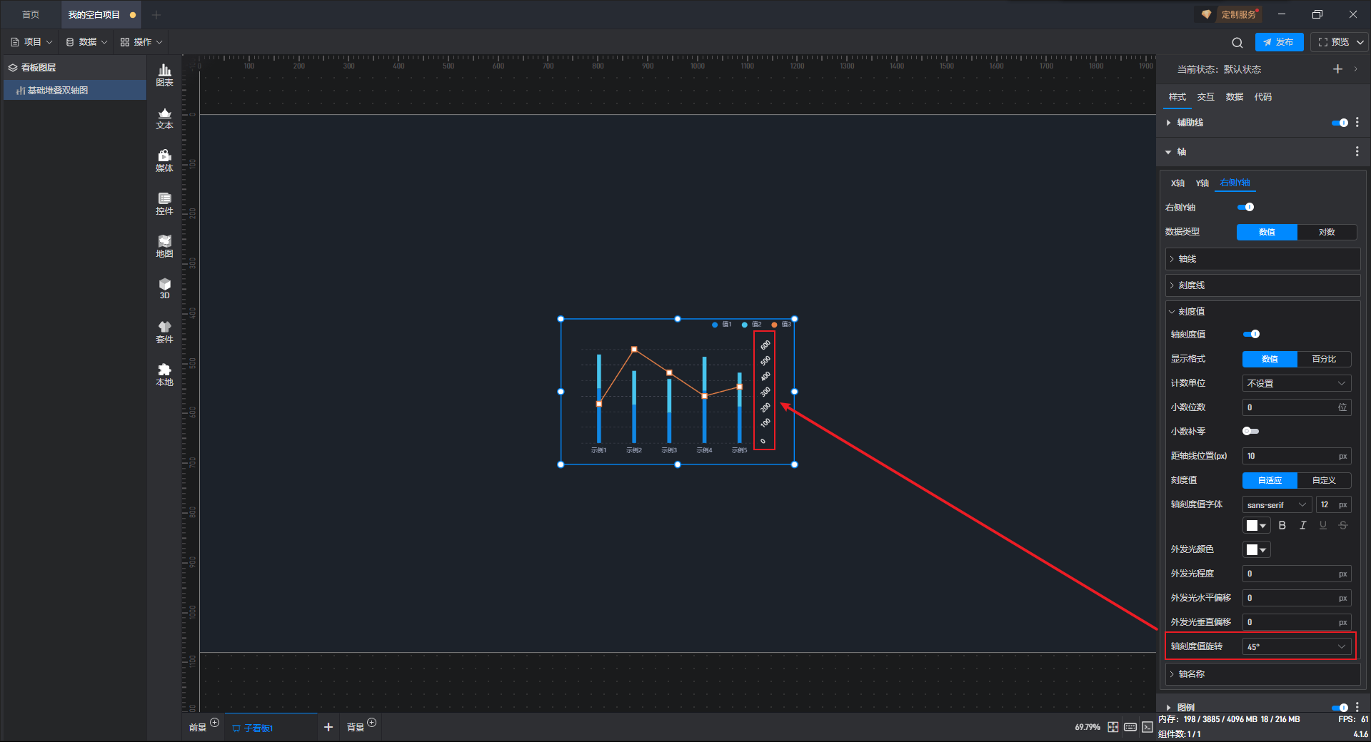
Task: Set 刻度值 to 自适应
Action: [x=1270, y=480]
